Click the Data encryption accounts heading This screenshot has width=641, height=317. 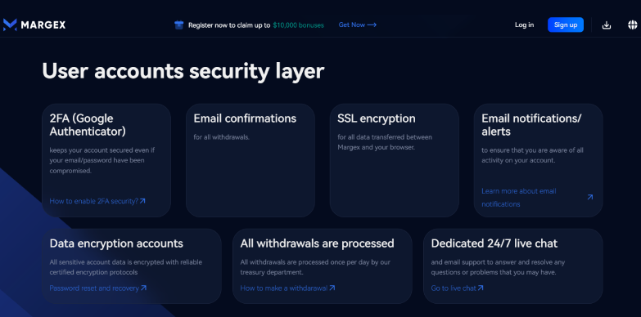click(x=116, y=243)
